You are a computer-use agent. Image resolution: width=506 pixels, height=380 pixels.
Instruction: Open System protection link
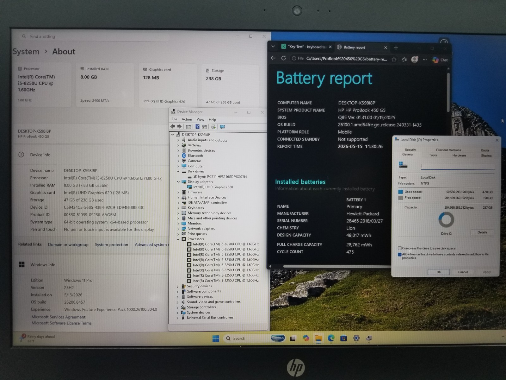point(111,244)
